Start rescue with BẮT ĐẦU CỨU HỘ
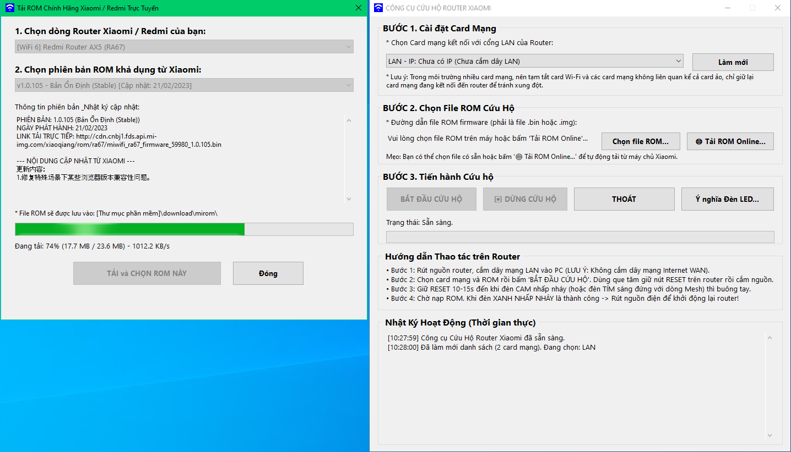This screenshot has height=452, width=791. [x=431, y=199]
